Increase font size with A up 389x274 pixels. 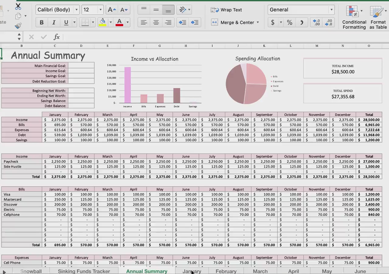pyautogui.click(x=112, y=10)
